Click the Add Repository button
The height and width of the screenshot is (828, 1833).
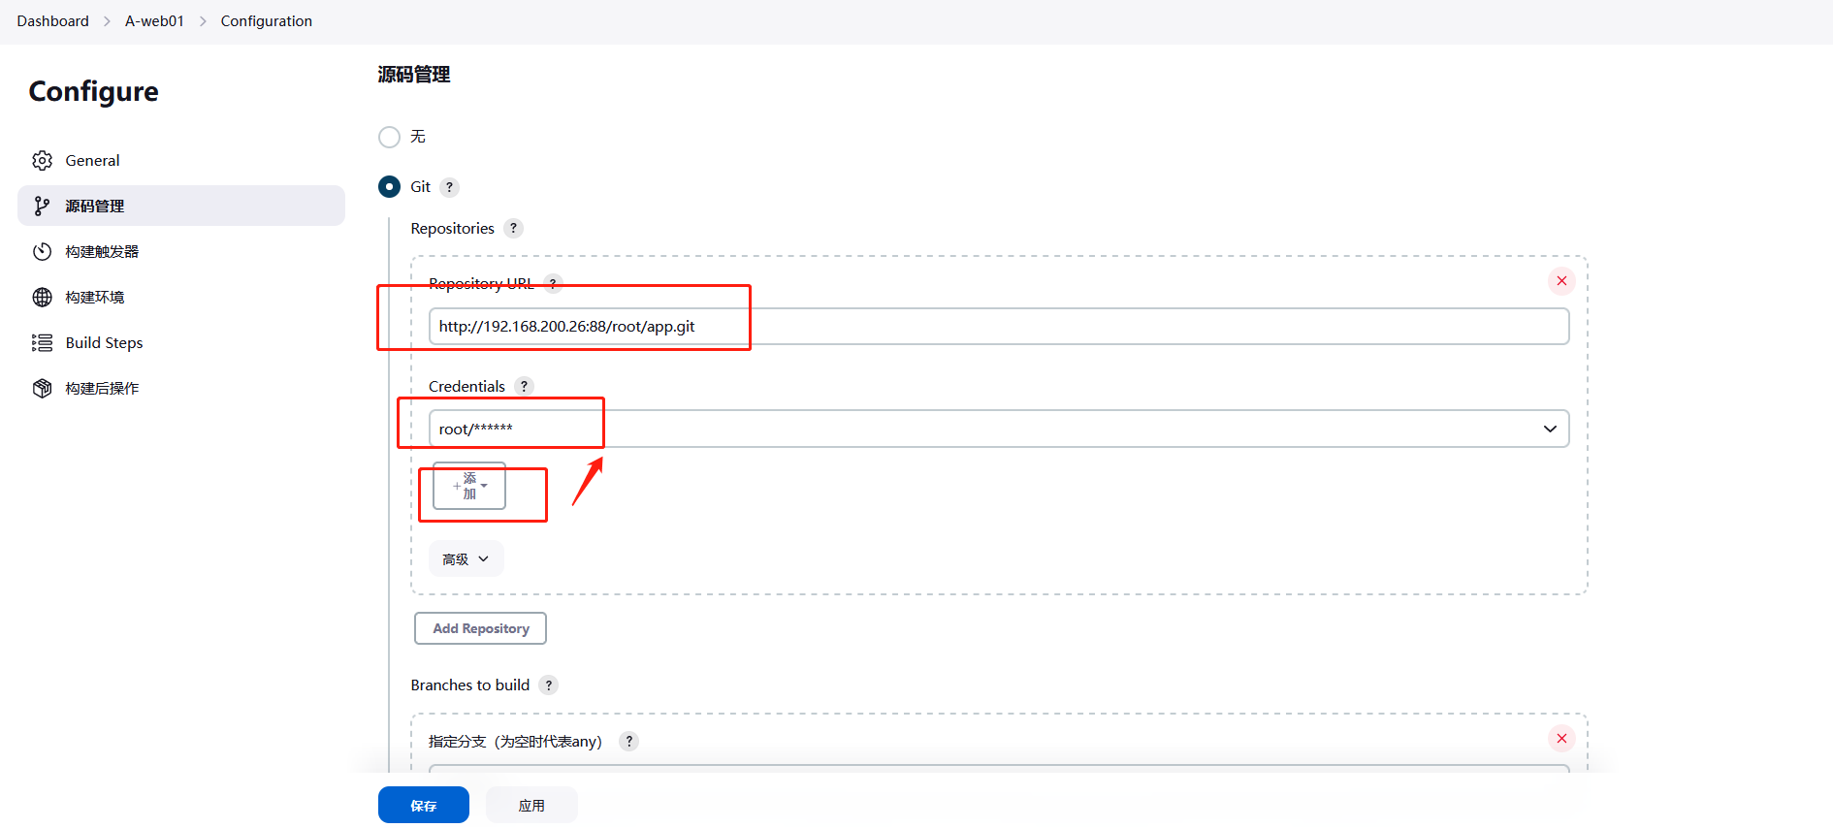[480, 628]
